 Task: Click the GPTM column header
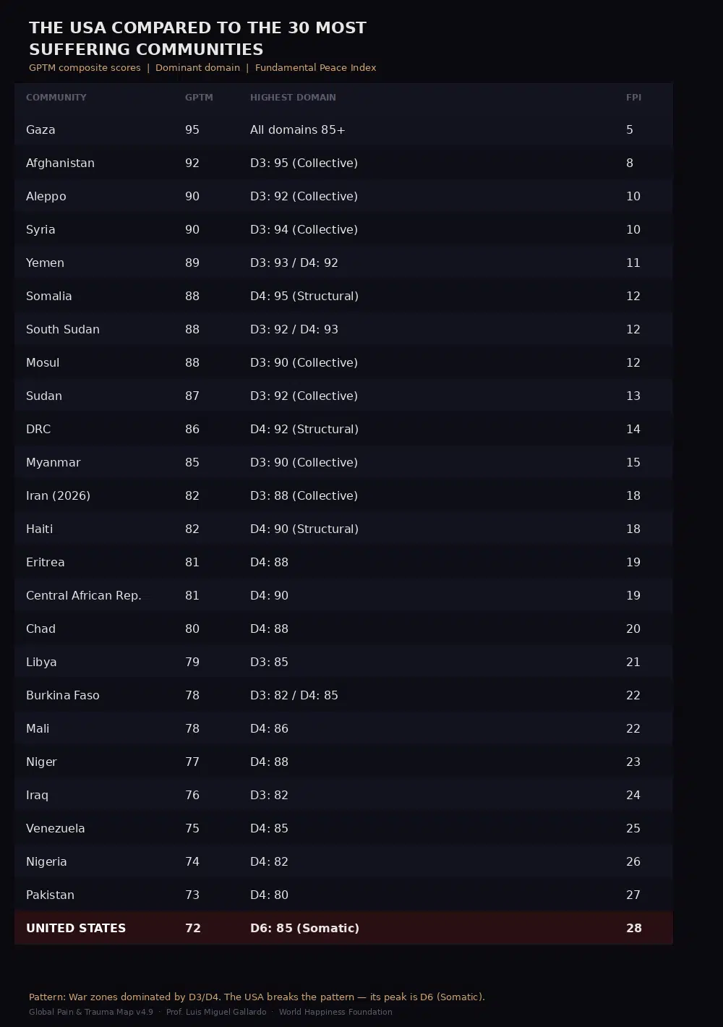pos(199,98)
